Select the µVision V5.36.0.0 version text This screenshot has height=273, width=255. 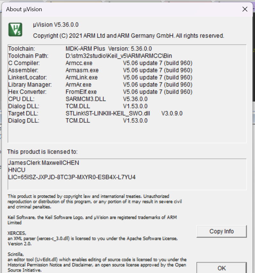tap(56, 25)
